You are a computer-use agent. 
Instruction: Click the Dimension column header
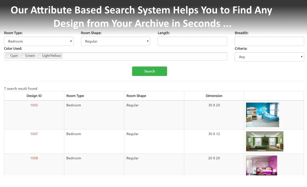214,96
